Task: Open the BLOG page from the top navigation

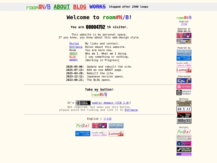Action: click(x=80, y=7)
